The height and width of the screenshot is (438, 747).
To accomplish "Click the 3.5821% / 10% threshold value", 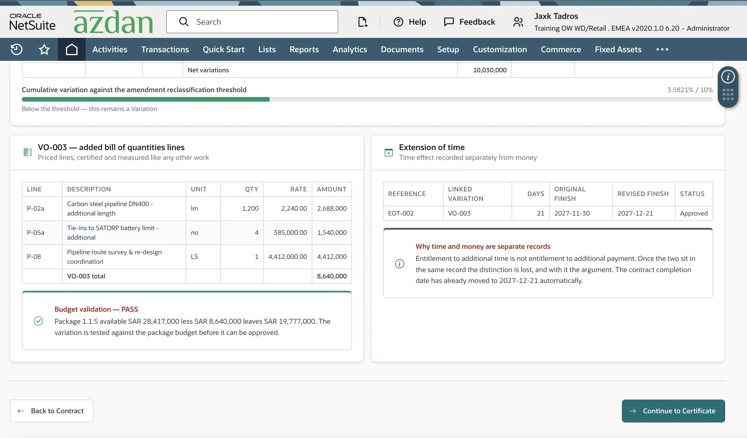I will (690, 90).
